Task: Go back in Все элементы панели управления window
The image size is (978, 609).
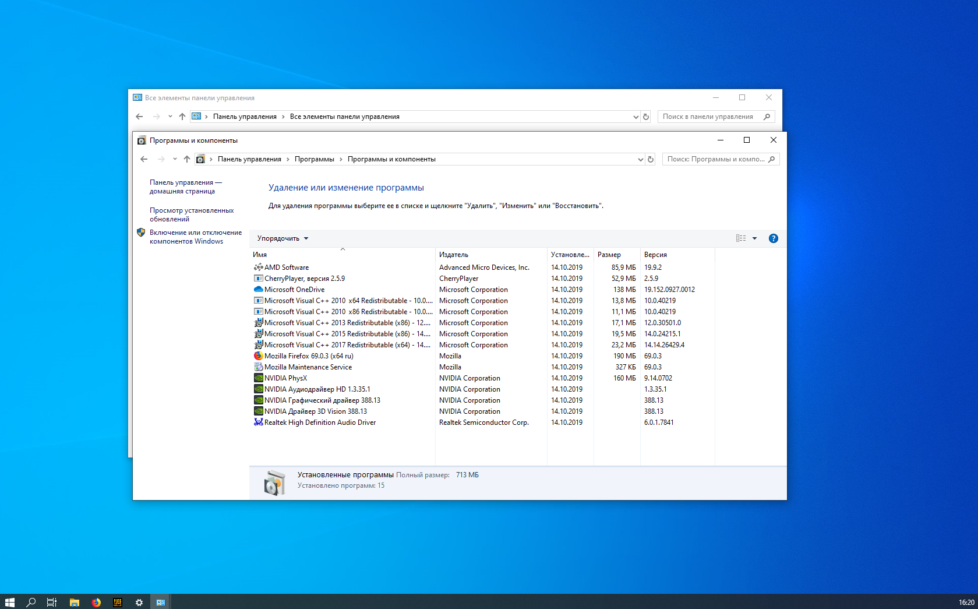Action: 139,117
